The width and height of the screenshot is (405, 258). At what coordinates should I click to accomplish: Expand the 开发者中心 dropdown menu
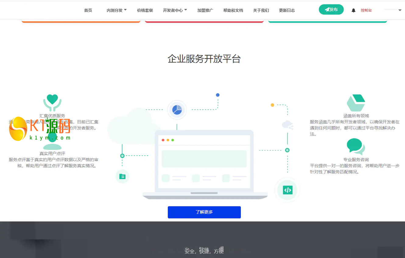coord(175,10)
